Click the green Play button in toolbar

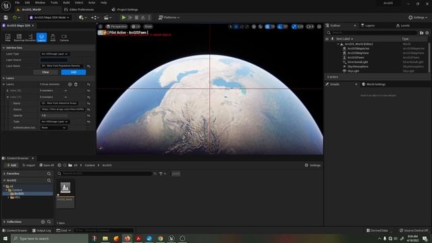[x=124, y=18]
